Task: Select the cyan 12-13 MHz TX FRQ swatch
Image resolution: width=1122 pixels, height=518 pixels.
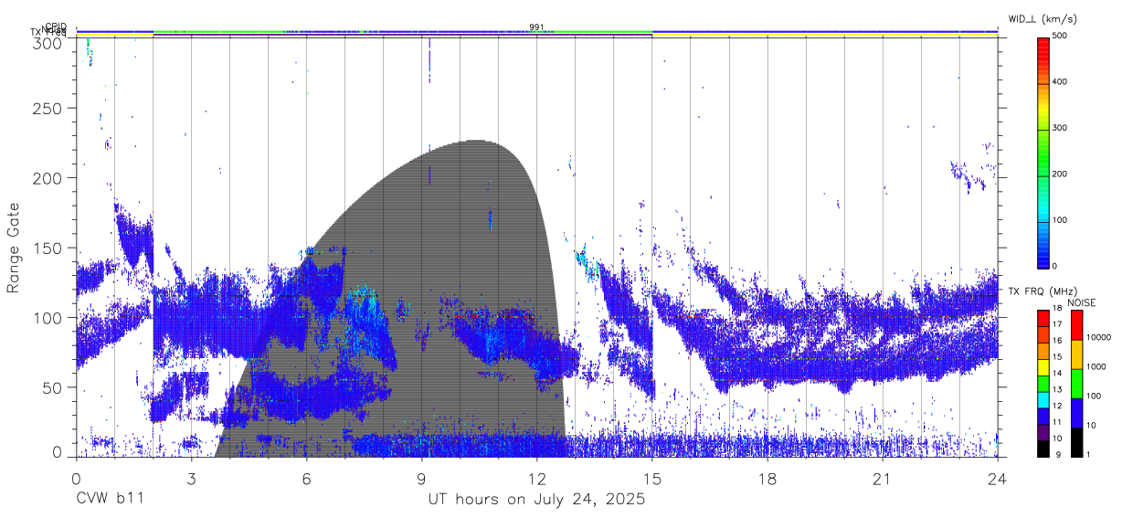Action: 1043,399
